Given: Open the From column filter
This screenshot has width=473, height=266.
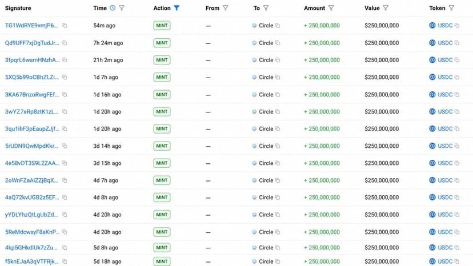Looking at the screenshot, I should (x=225, y=8).
